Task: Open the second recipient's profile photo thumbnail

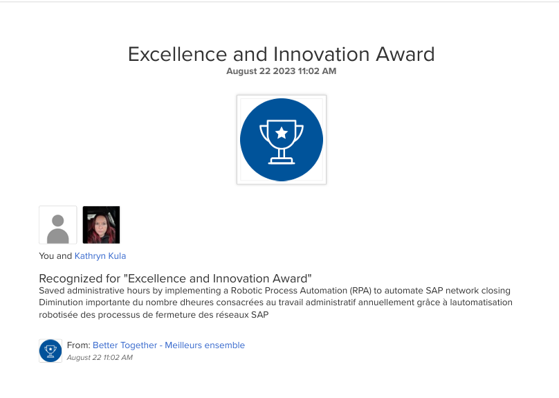Action: coord(101,225)
